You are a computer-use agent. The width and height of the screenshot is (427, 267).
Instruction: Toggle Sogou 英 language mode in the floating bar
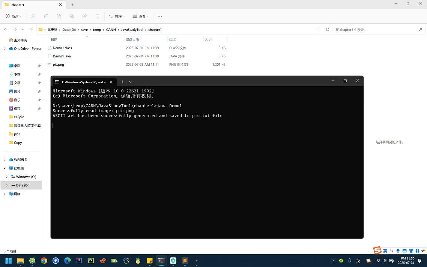[x=385, y=250]
